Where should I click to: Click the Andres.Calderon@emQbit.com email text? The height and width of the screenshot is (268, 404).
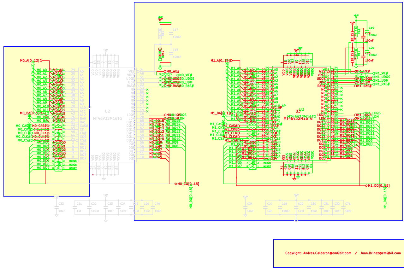click(x=327, y=253)
